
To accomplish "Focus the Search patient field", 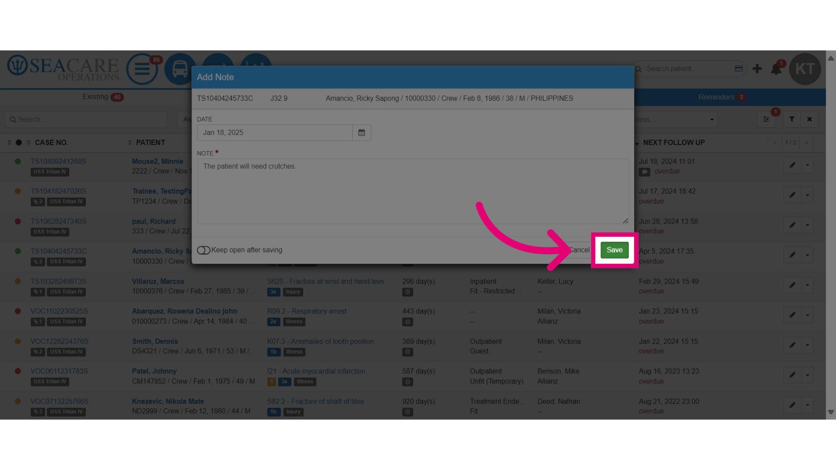I will [x=688, y=69].
